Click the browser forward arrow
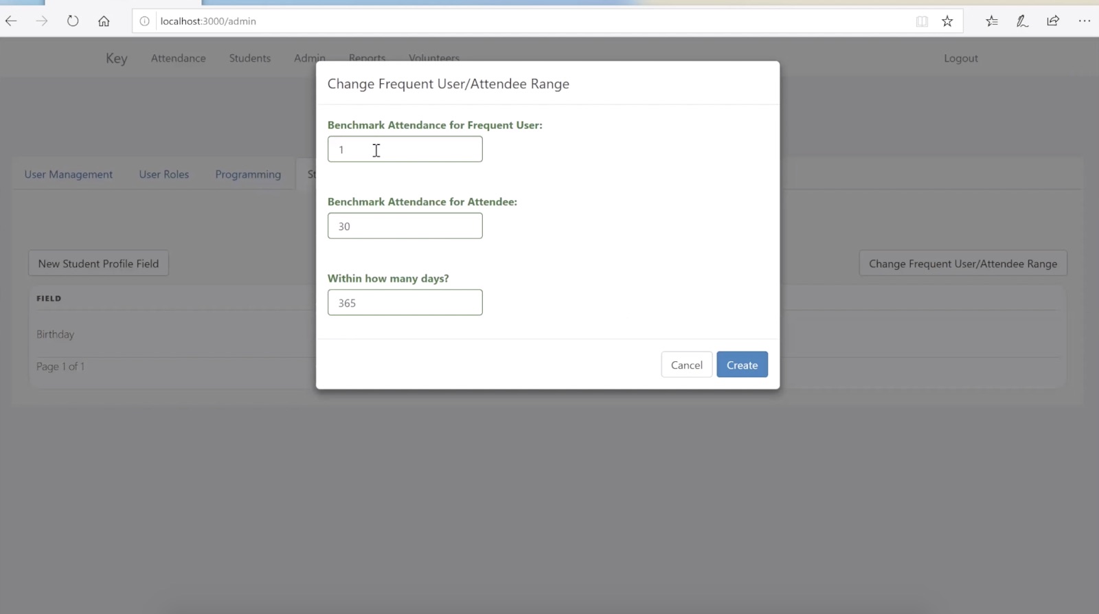Screen dimensions: 1099x614 click(42, 21)
